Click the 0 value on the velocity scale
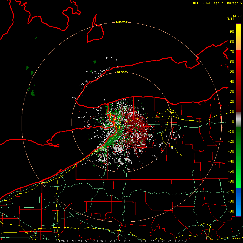 click(x=233, y=122)
